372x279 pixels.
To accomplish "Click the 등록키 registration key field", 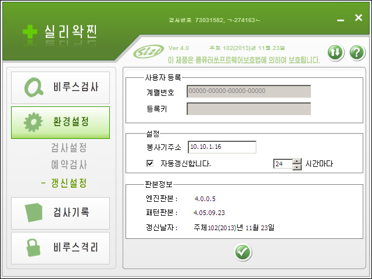I will tap(248, 109).
